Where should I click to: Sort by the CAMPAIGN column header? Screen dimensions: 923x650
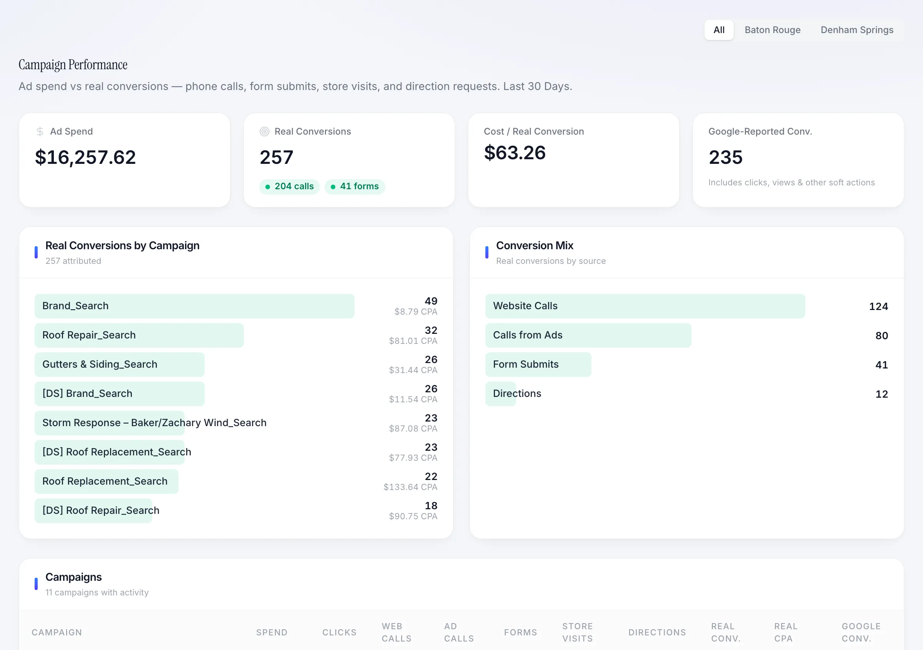57,633
